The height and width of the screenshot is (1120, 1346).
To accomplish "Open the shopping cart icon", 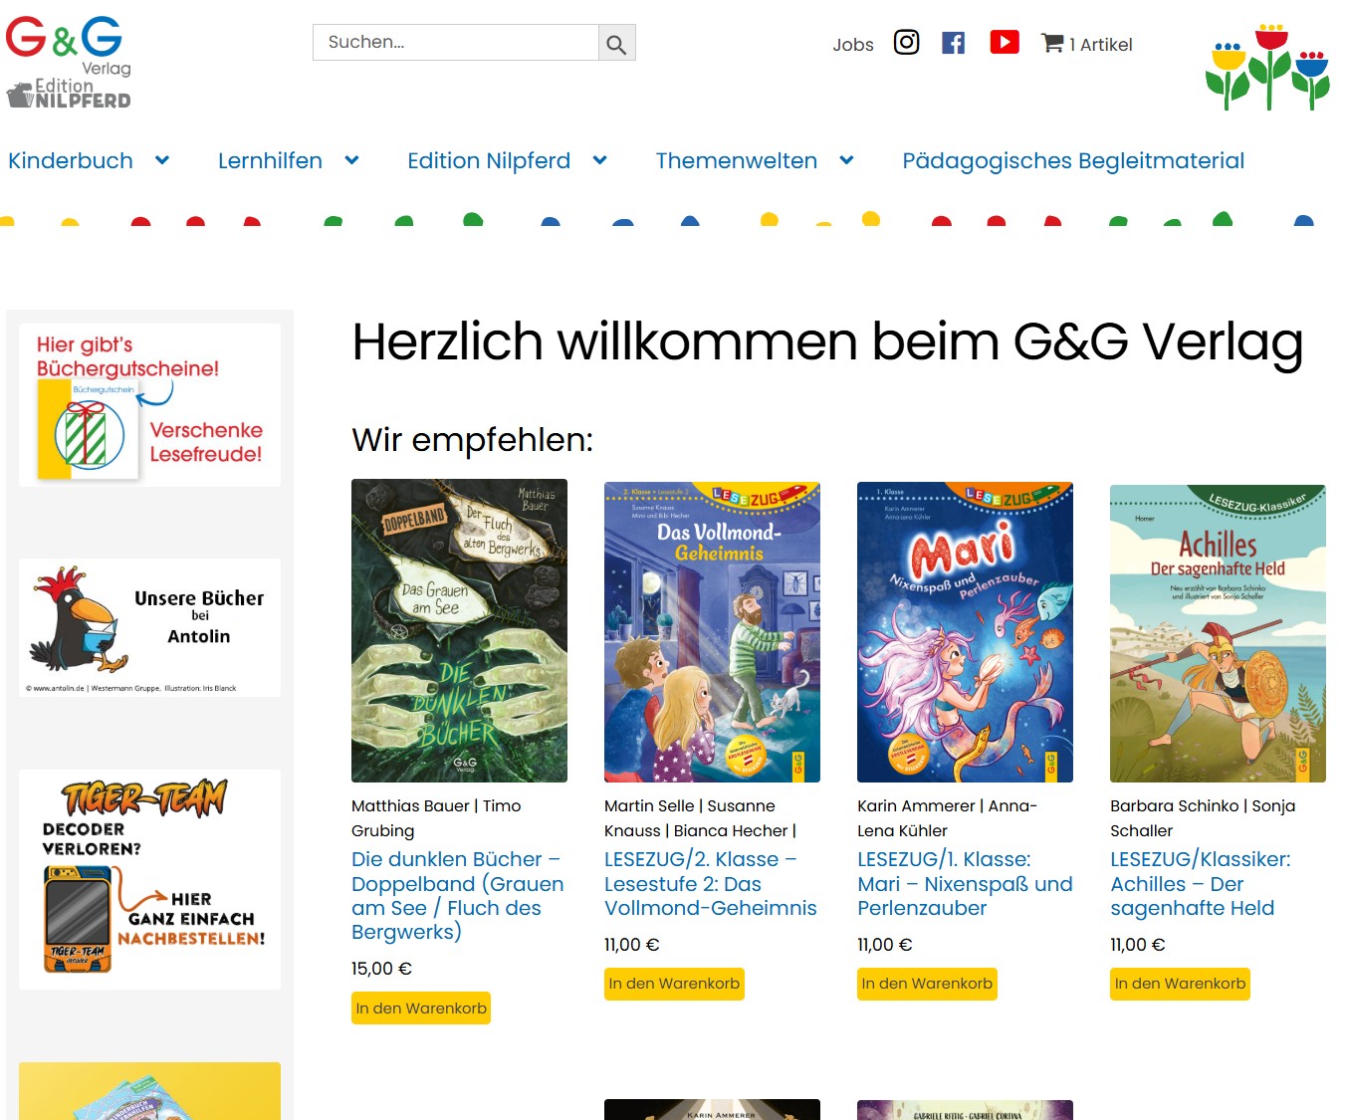I will click(1052, 43).
